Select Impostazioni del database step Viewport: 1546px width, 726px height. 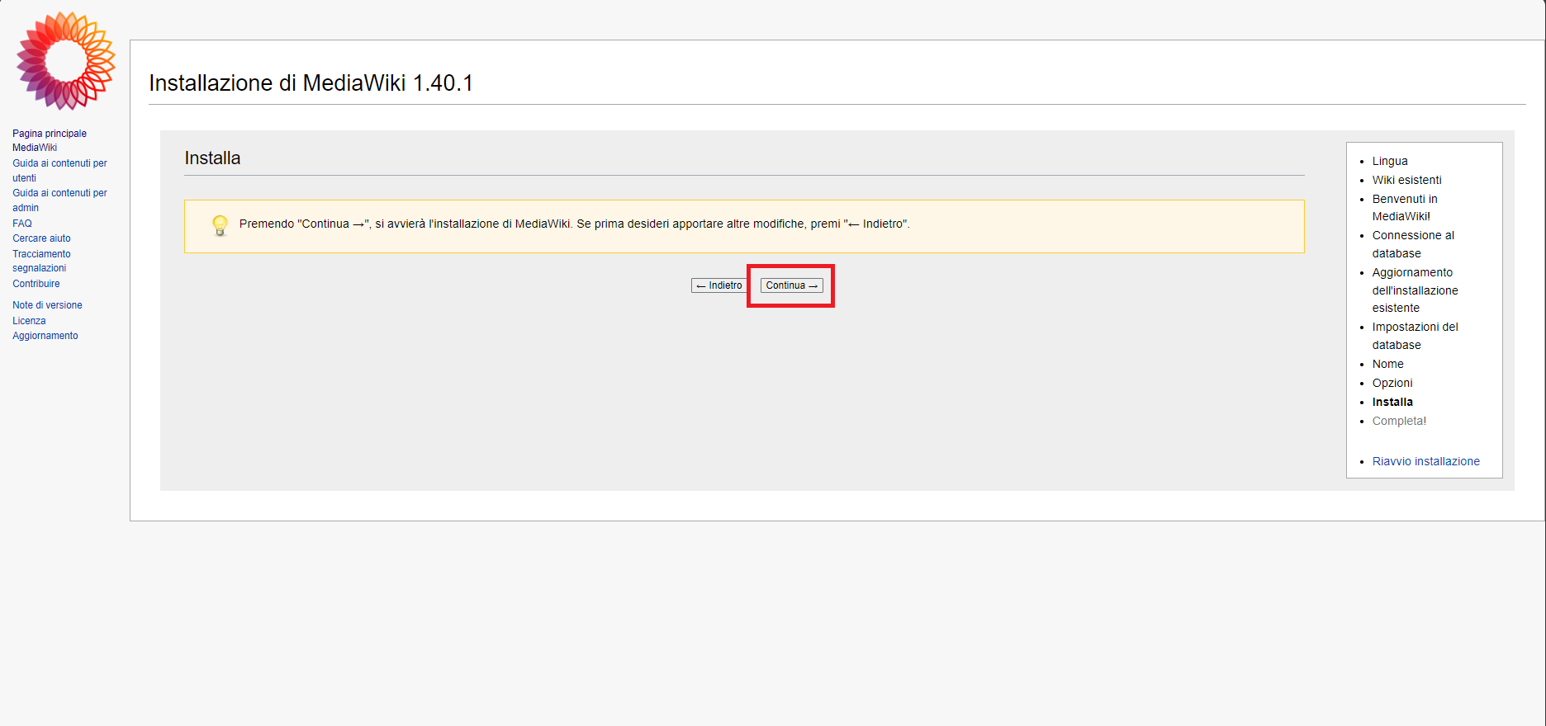pyautogui.click(x=1416, y=336)
